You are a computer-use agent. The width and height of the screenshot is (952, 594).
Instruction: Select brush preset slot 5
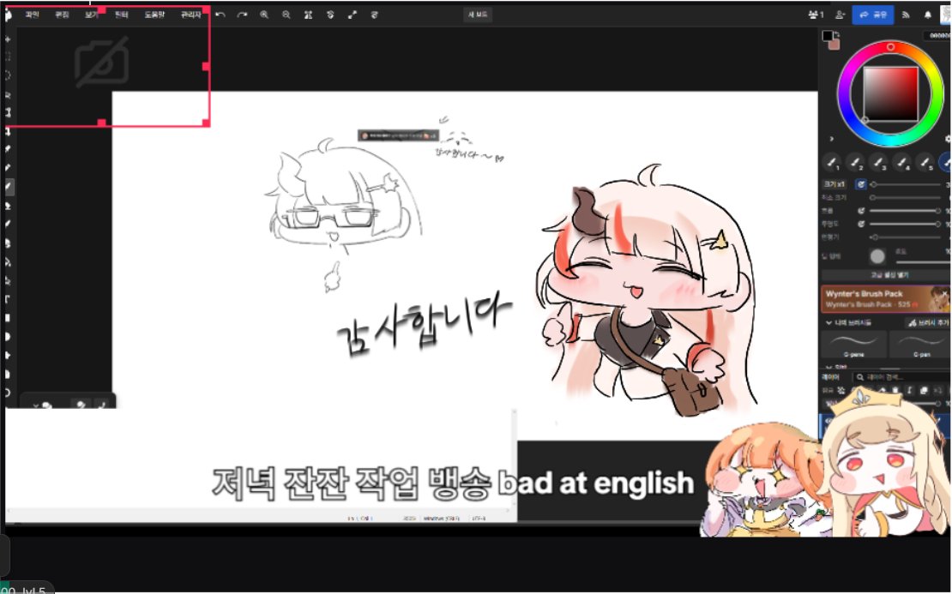point(925,163)
